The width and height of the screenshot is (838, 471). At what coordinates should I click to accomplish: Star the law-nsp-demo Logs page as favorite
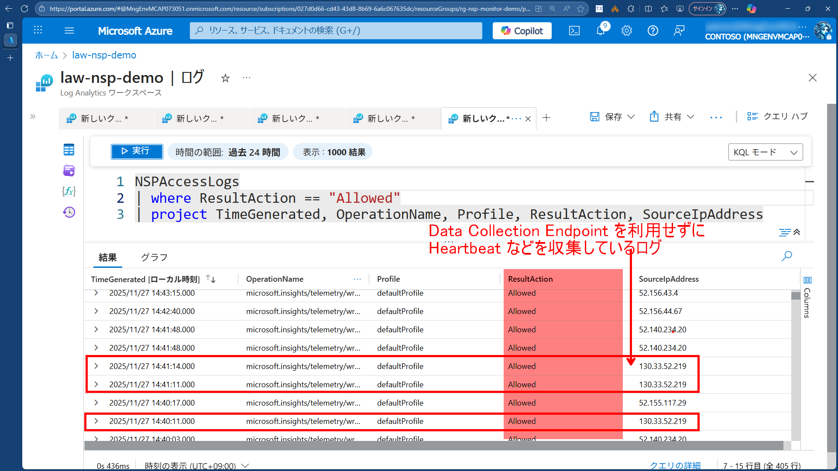225,78
